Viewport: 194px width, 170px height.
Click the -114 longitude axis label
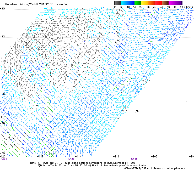point(78,156)
